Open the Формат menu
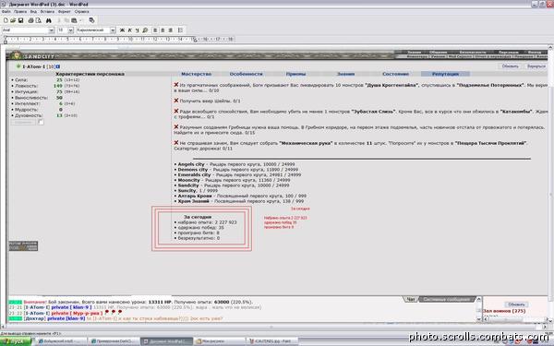Image resolution: width=554 pixels, height=346 pixels. 65,12
